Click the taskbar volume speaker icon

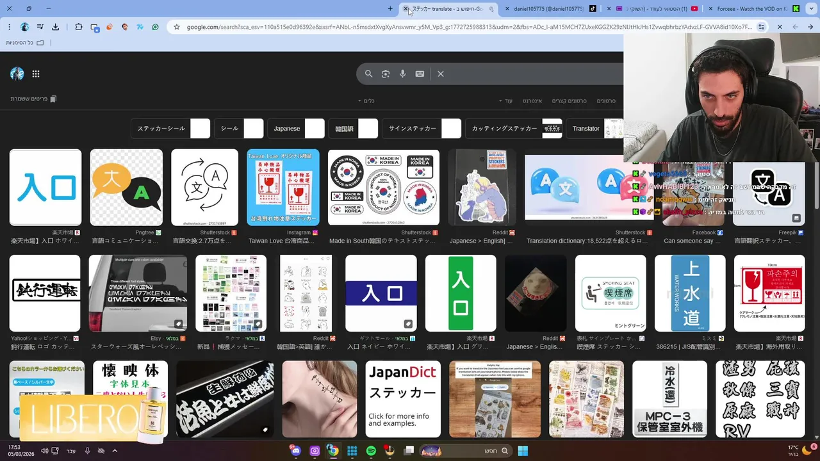tap(44, 451)
